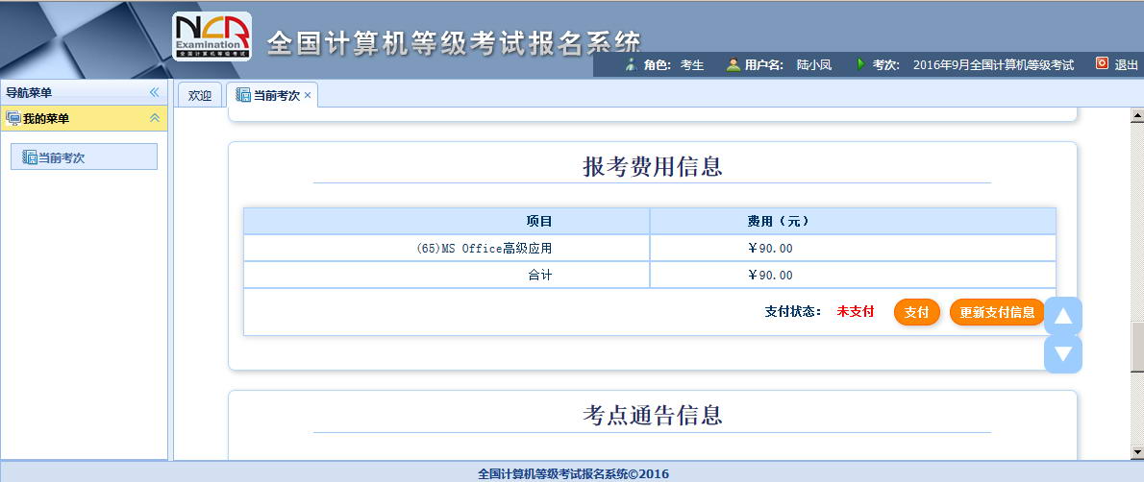Click the role icon beside 角色
Screen dimensions: 1144x482
[x=632, y=65]
